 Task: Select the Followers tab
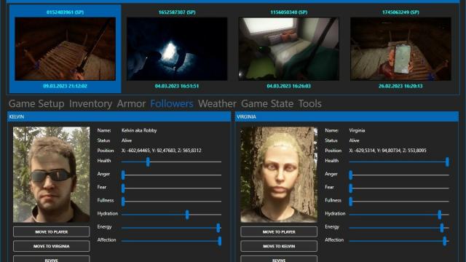pyautogui.click(x=172, y=103)
